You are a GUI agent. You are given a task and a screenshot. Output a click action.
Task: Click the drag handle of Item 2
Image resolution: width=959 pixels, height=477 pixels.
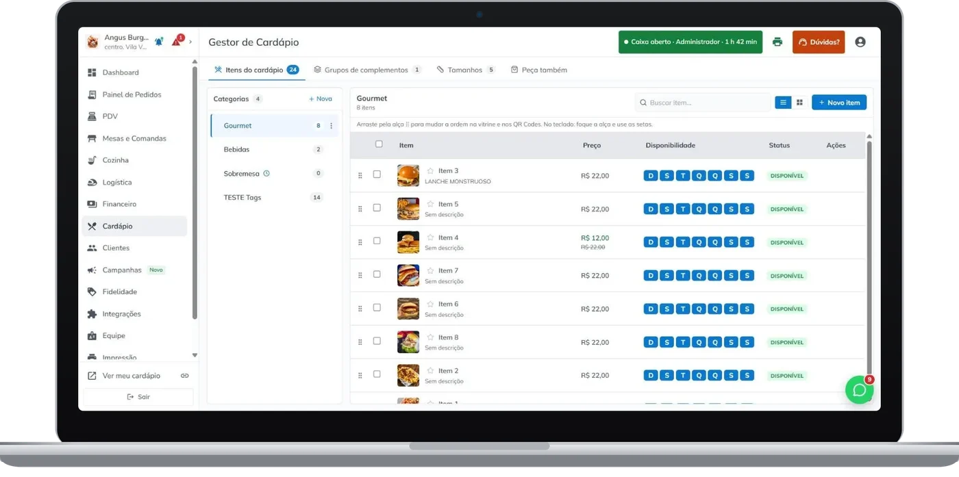tap(360, 376)
